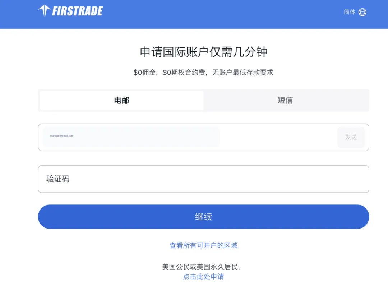
Task: Focus the 验证码 verification code field
Action: tap(203, 179)
